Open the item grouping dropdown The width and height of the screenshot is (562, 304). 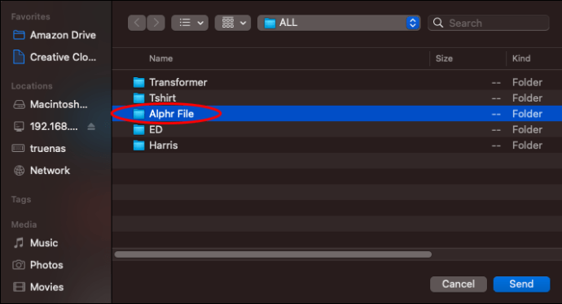233,23
